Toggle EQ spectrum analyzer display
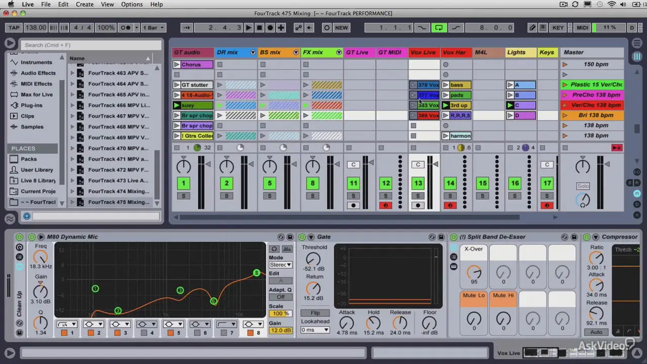This screenshot has height=364, width=647. [x=287, y=249]
